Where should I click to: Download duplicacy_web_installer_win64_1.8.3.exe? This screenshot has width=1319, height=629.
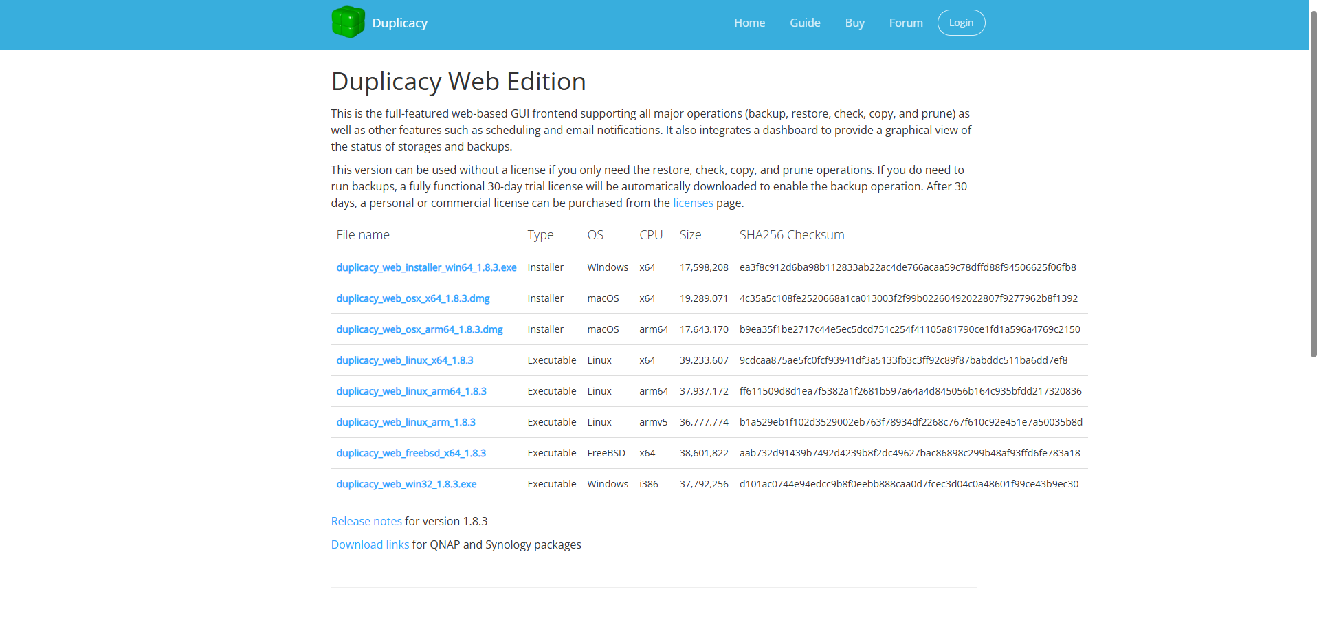pos(426,267)
